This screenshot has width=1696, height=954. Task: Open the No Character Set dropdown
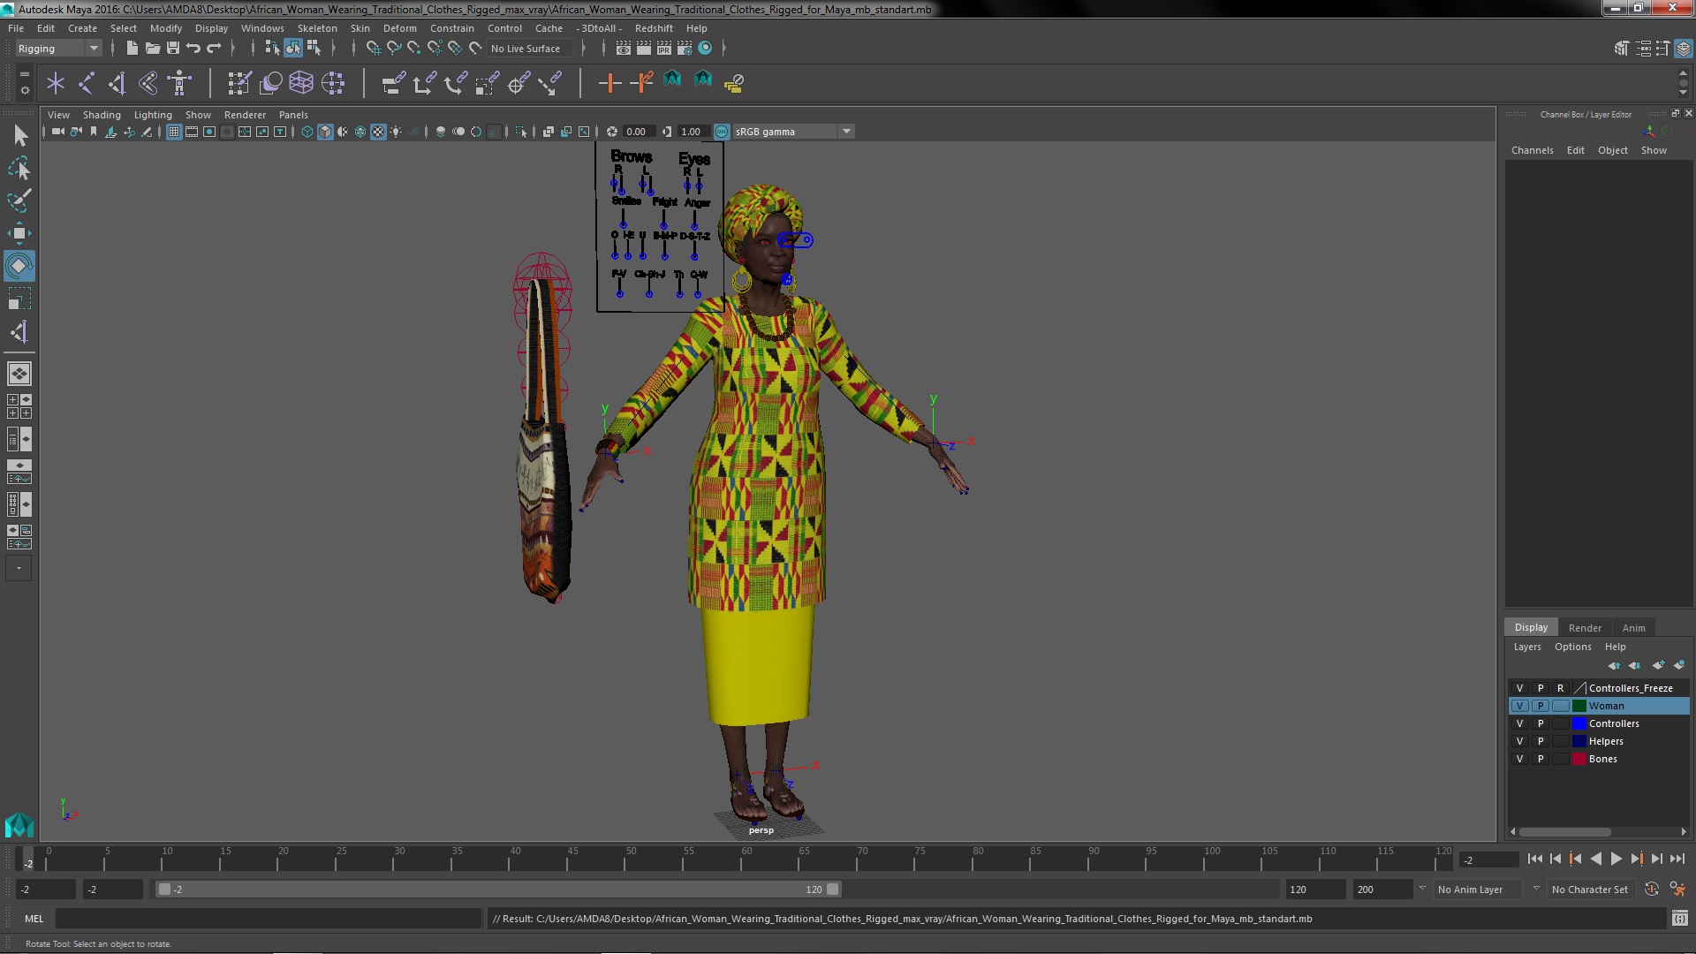point(1590,890)
